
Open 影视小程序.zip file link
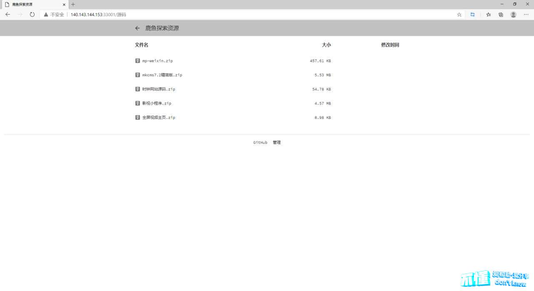click(x=157, y=103)
